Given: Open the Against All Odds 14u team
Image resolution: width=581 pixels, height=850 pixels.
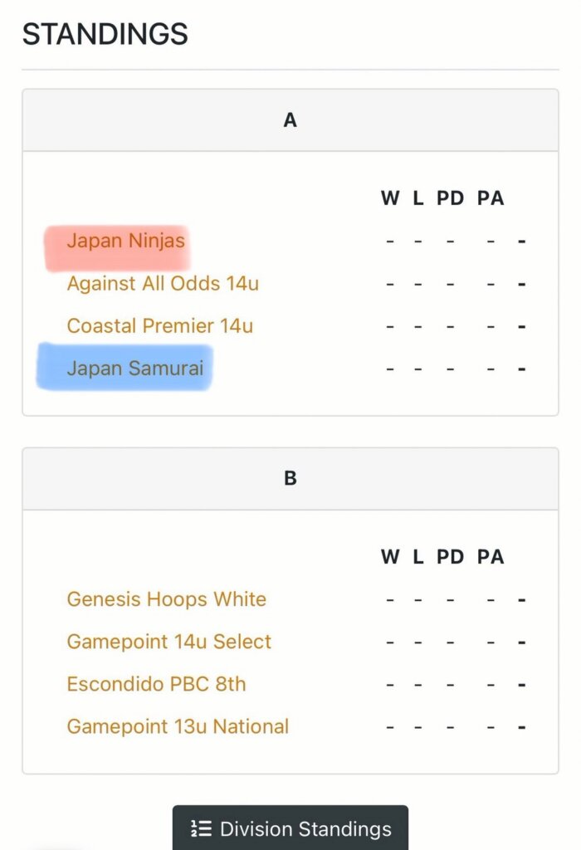Looking at the screenshot, I should (163, 283).
